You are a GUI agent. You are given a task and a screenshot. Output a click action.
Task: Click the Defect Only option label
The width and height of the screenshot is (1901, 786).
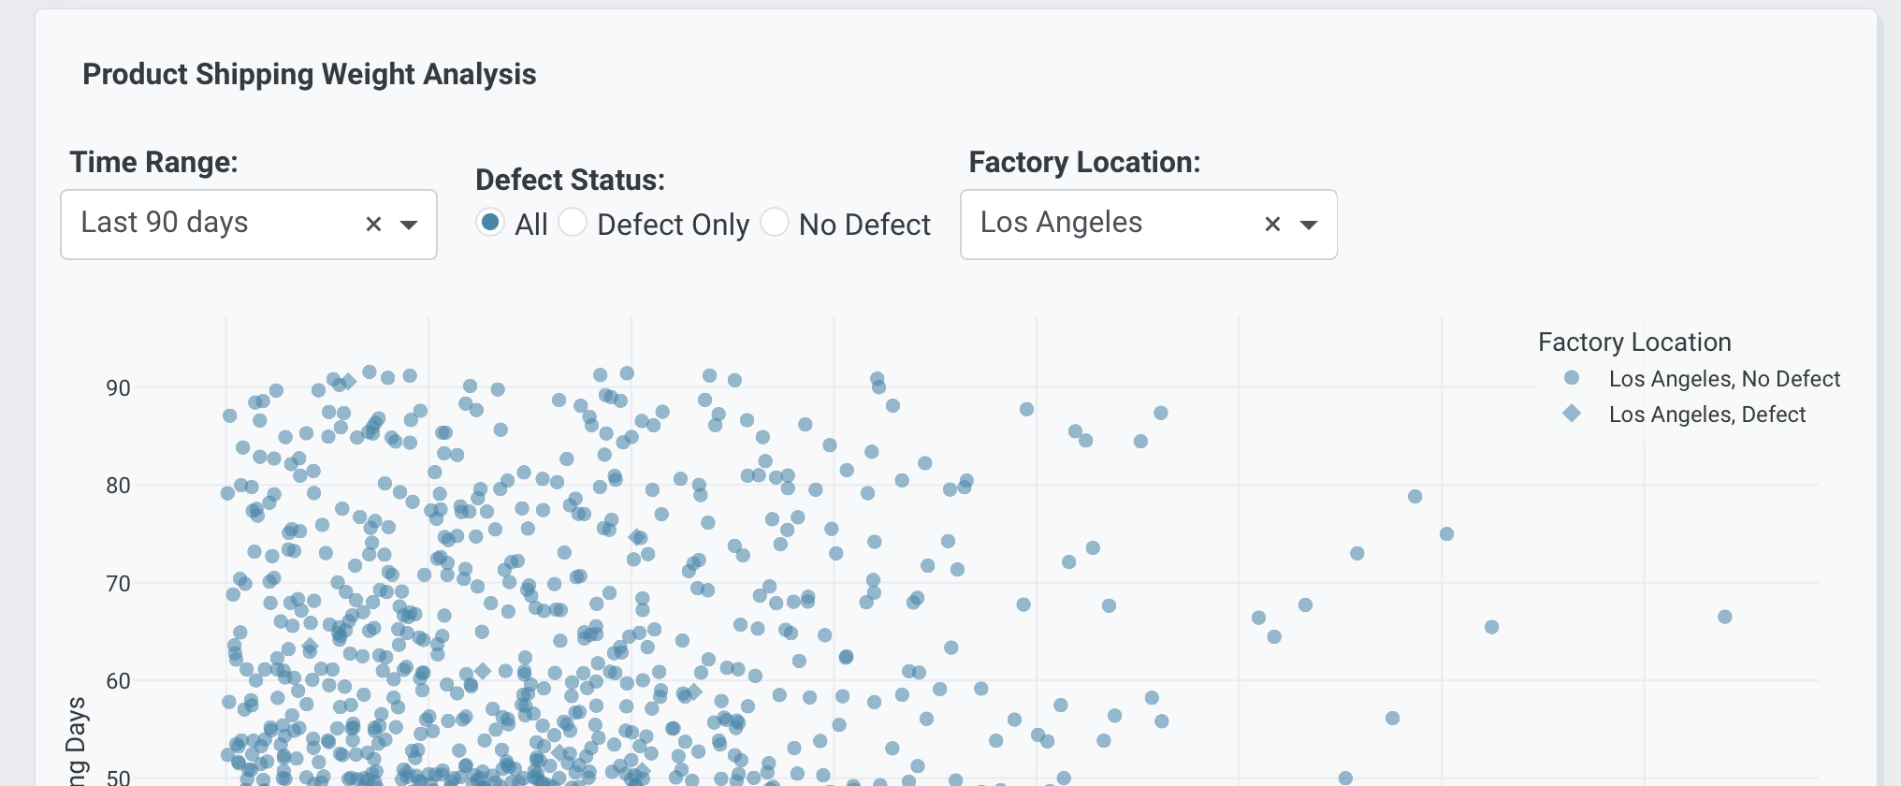[673, 225]
